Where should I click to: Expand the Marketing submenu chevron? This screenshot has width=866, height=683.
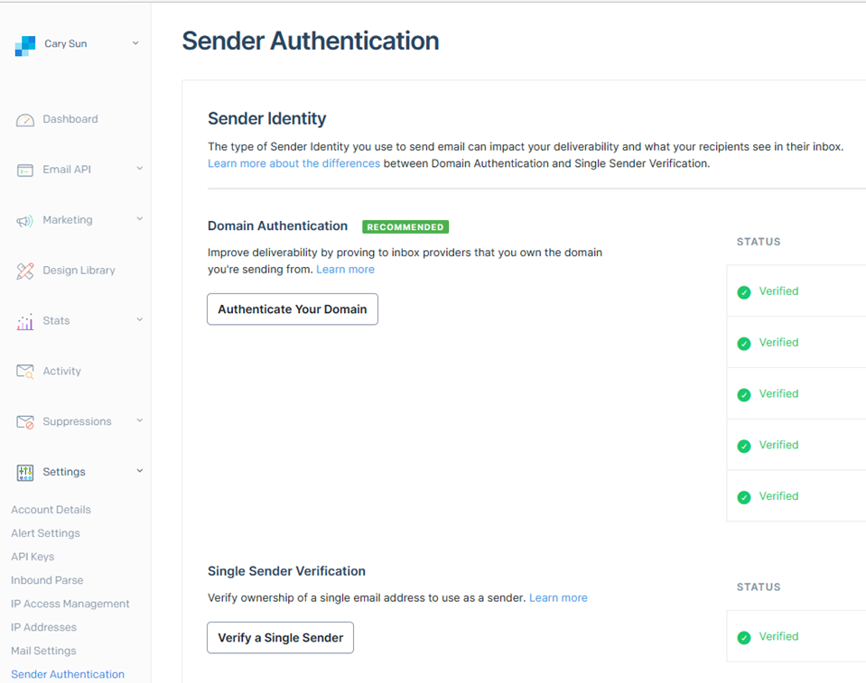(139, 219)
